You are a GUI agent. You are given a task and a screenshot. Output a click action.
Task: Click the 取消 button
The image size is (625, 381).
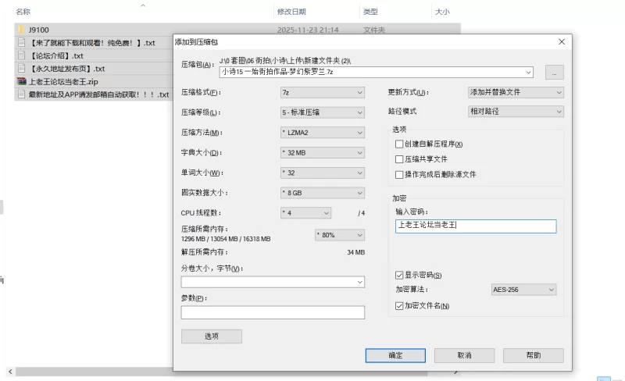[x=464, y=355]
